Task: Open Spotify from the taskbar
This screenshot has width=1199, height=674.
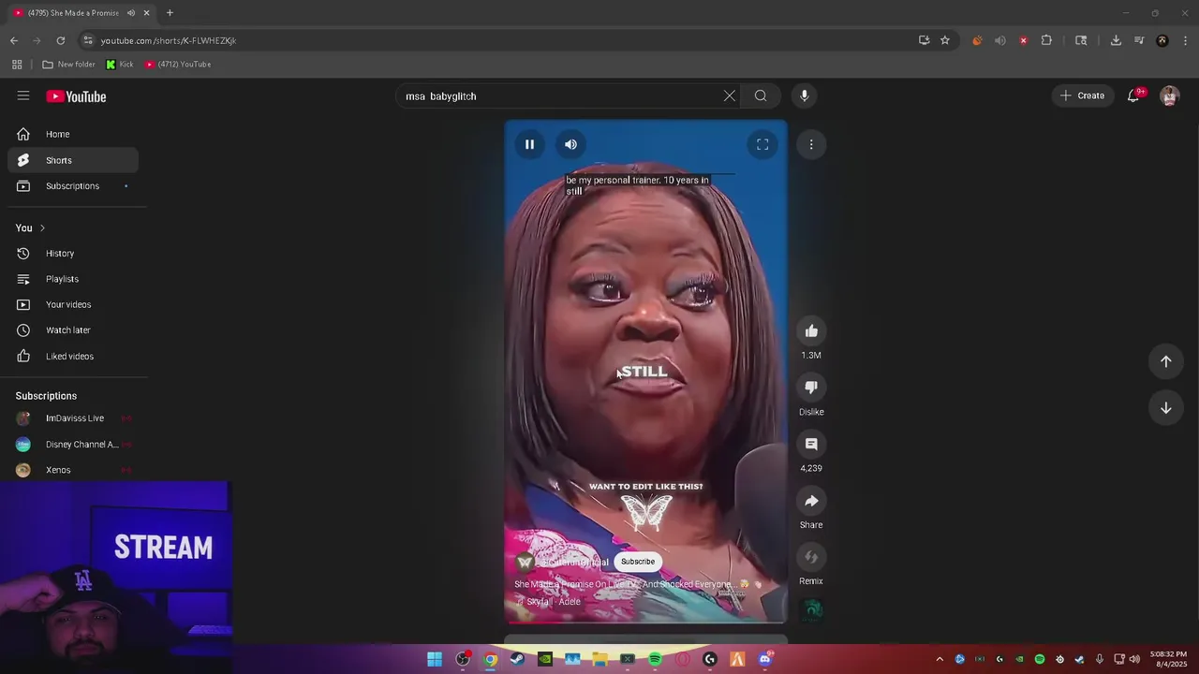Action: tap(655, 659)
